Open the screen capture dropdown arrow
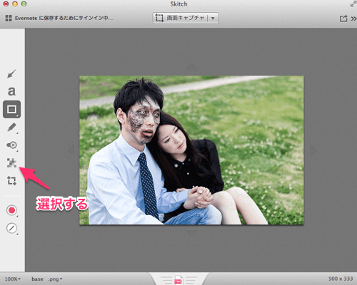The width and height of the screenshot is (357, 285). pyautogui.click(x=213, y=19)
